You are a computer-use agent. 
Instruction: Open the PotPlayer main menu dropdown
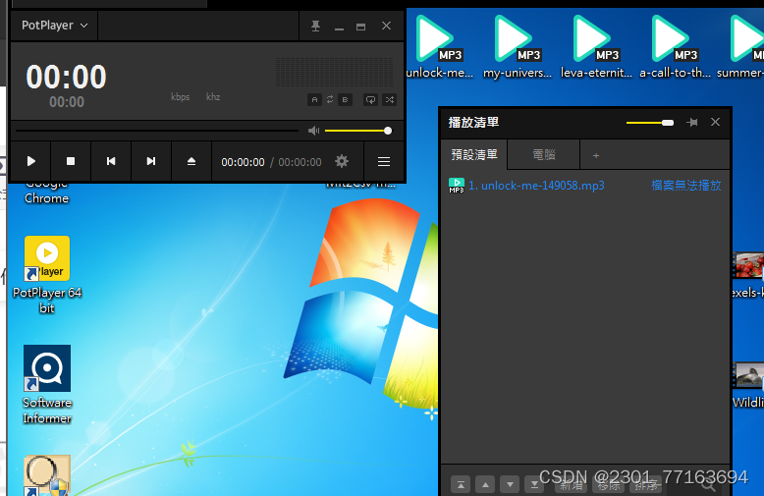click(x=55, y=26)
